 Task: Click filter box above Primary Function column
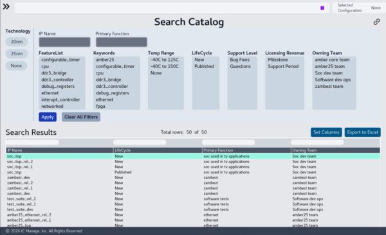[x=228, y=143]
